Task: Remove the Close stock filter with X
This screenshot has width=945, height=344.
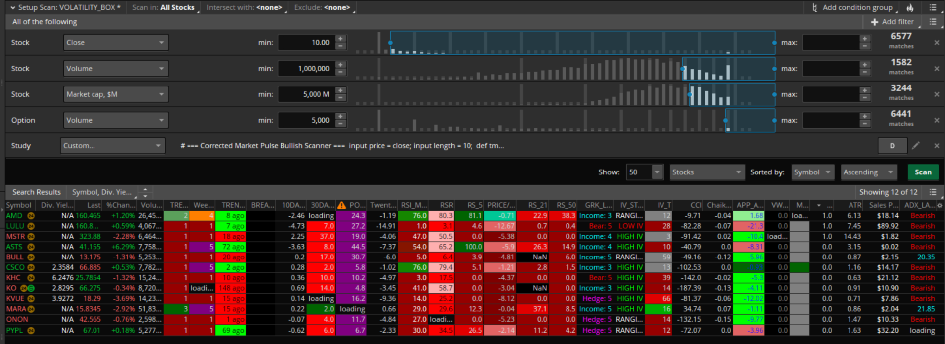Action: pos(937,43)
